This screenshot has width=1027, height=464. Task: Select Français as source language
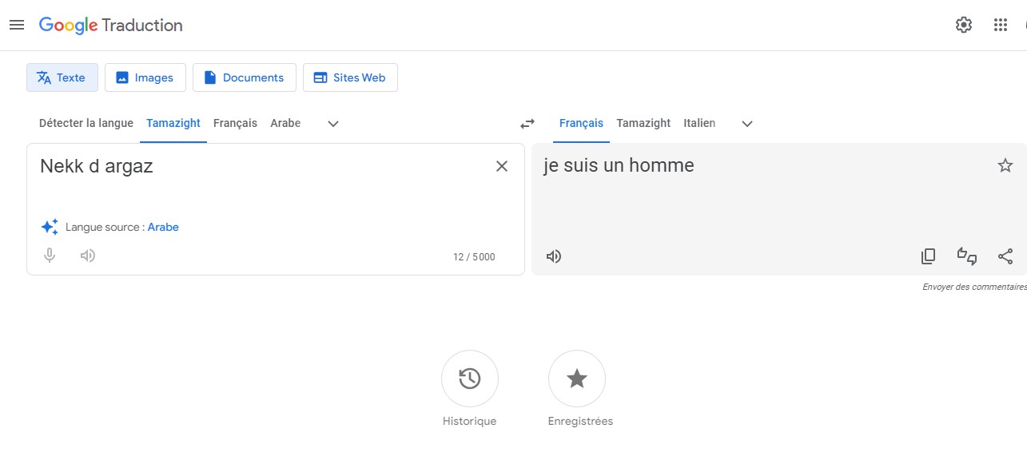(235, 123)
